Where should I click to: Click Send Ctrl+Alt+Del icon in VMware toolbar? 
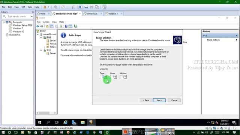point(55,7)
